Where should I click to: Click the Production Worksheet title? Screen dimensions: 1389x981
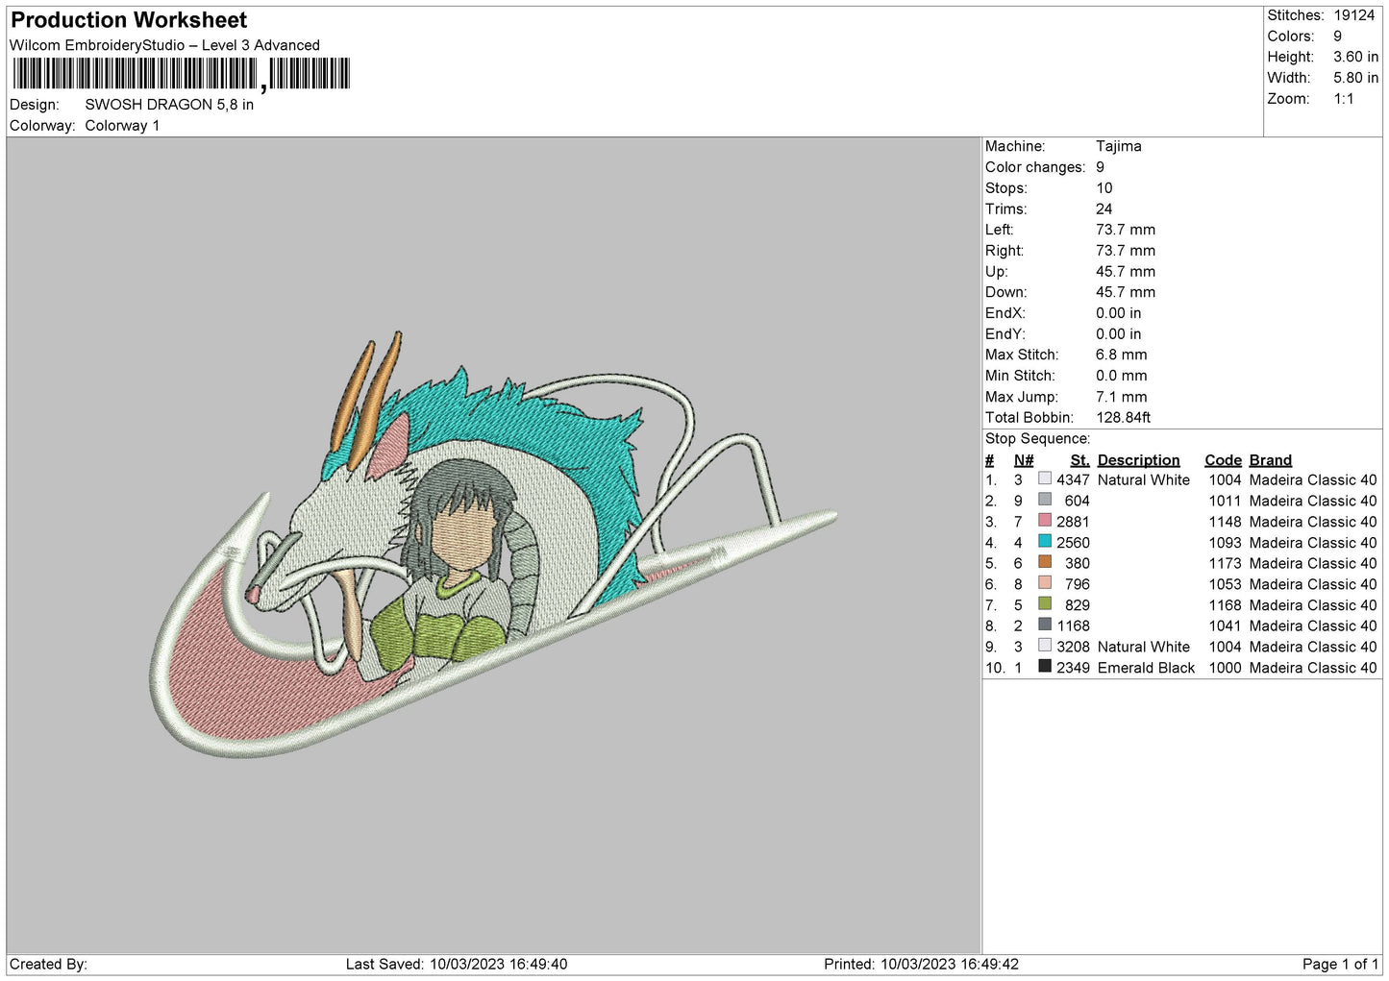point(129,20)
